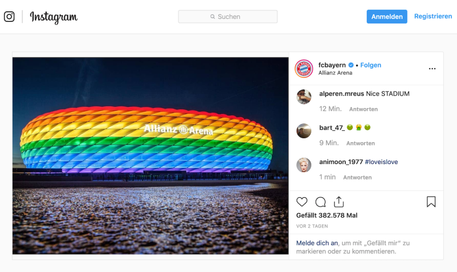Click the rainbow stadium photo

pos(150,155)
